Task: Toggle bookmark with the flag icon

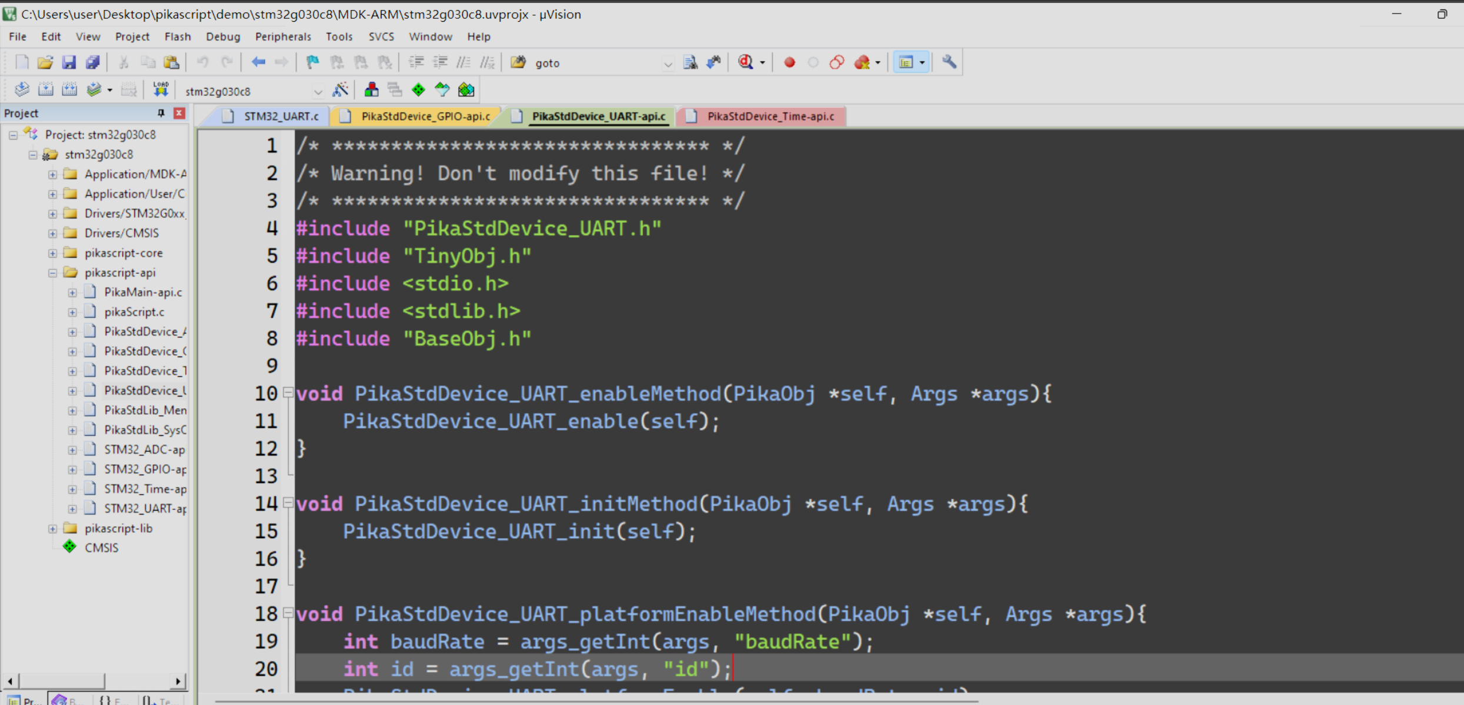Action: 313,62
